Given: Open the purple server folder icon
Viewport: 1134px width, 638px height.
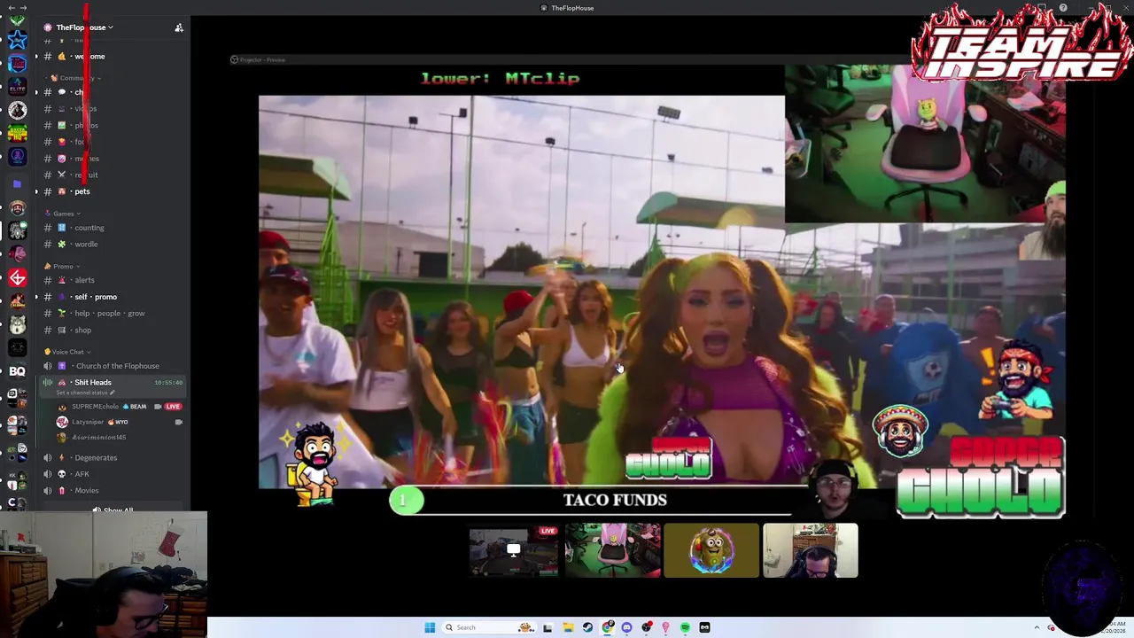Looking at the screenshot, I should pyautogui.click(x=17, y=183).
